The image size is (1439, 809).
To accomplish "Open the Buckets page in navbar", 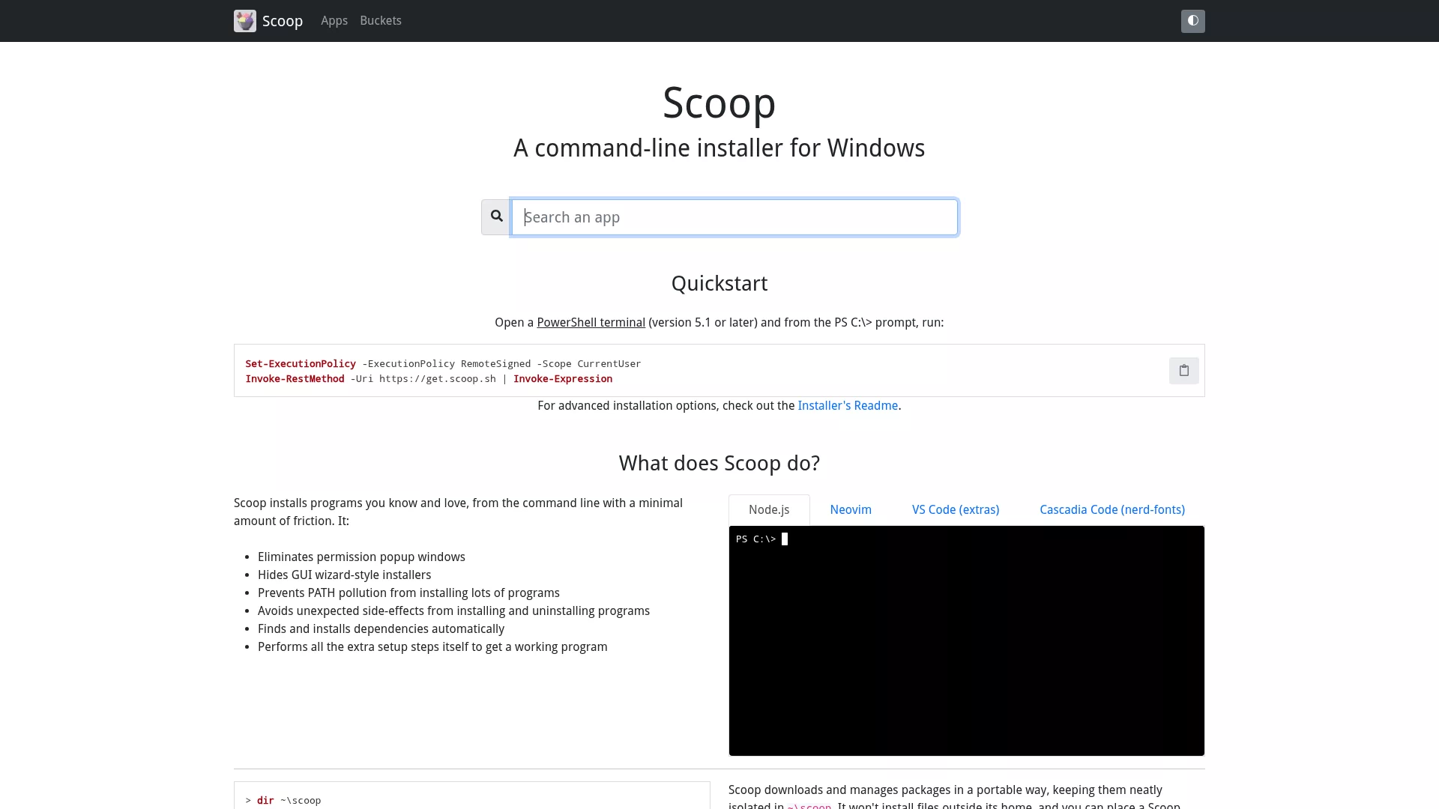I will [x=381, y=21].
